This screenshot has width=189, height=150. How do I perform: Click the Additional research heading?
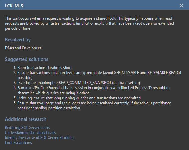26,119
